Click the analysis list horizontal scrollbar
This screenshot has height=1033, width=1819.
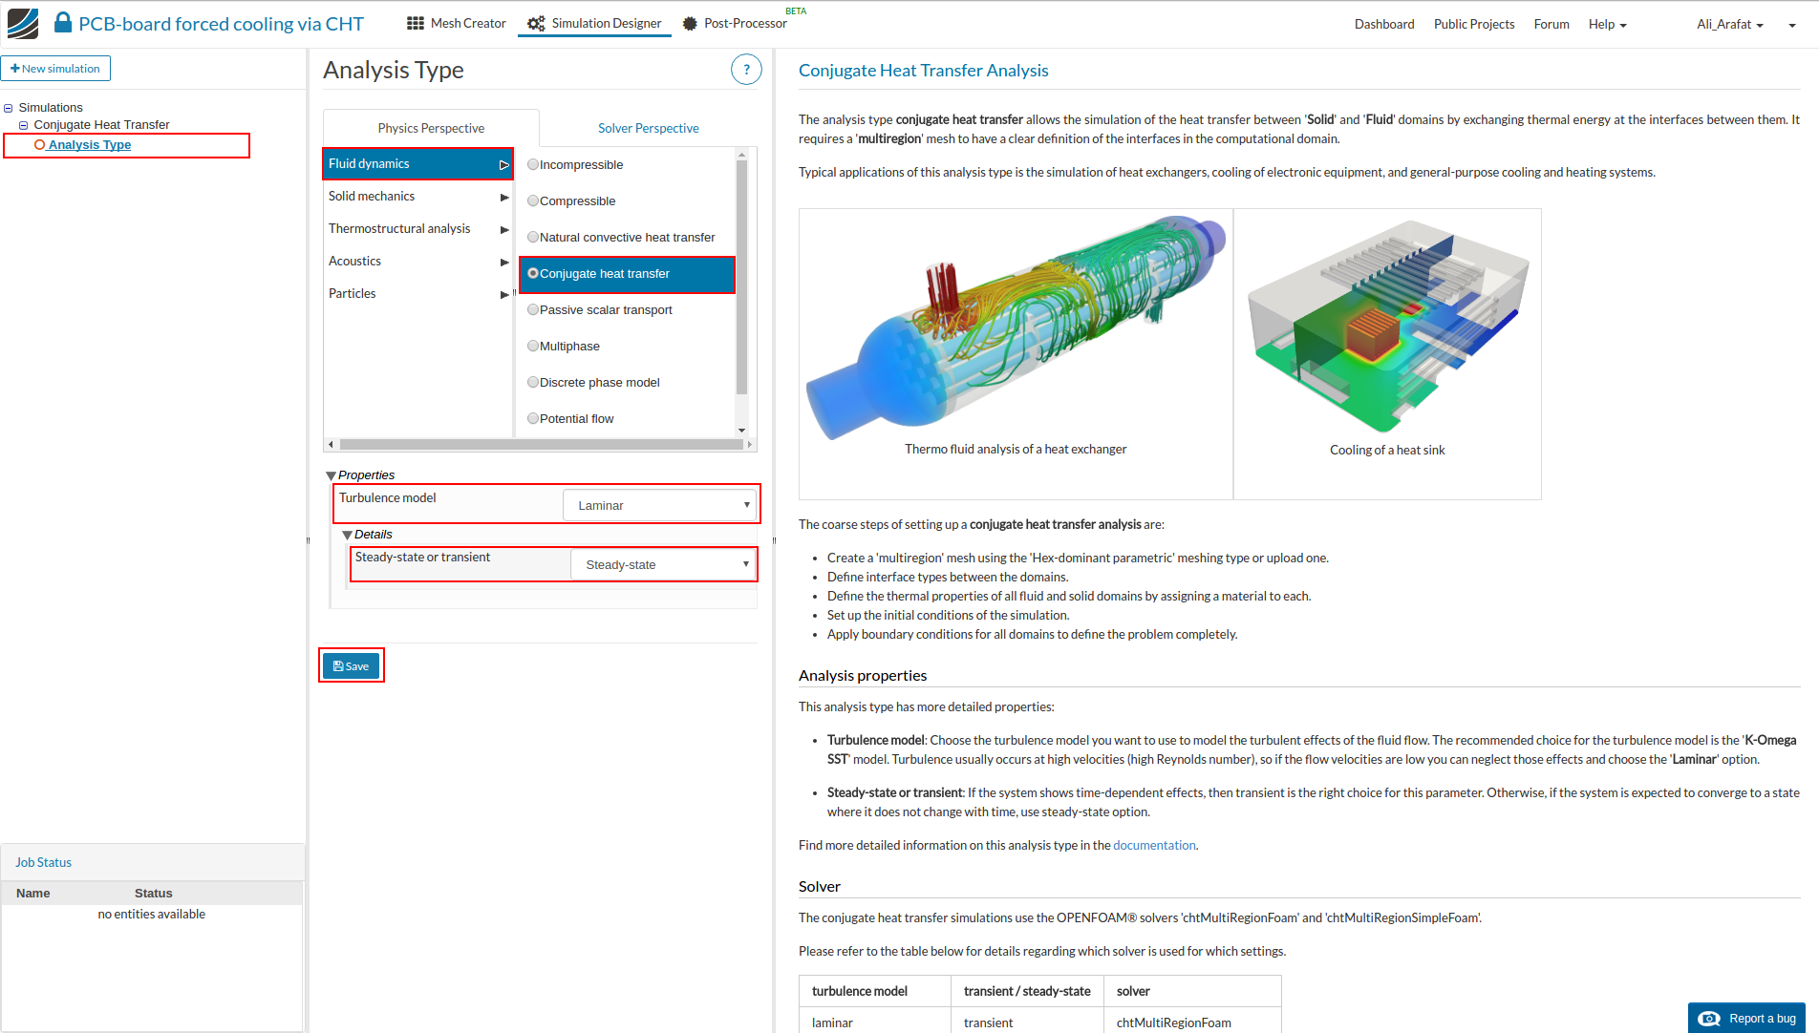point(541,444)
